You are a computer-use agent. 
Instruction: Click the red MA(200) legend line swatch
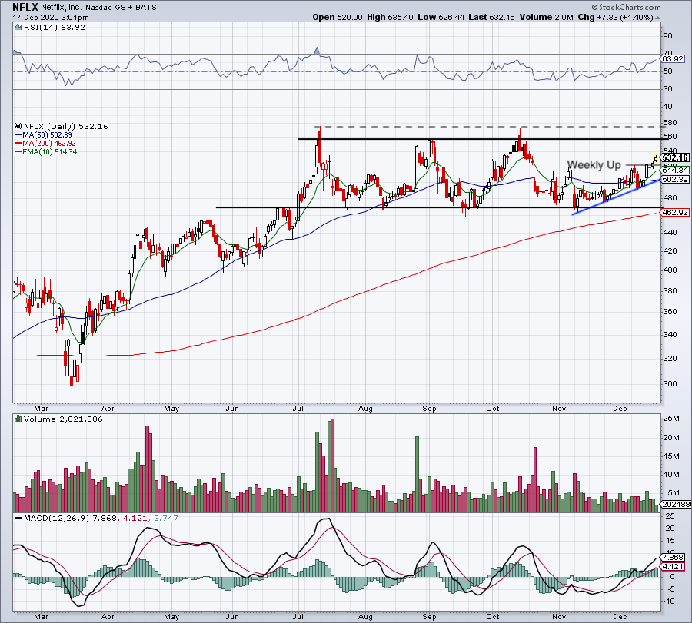[18, 144]
